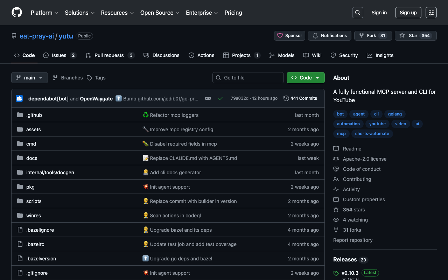Click the Go to file field
The width and height of the screenshot is (448, 280).
248,78
